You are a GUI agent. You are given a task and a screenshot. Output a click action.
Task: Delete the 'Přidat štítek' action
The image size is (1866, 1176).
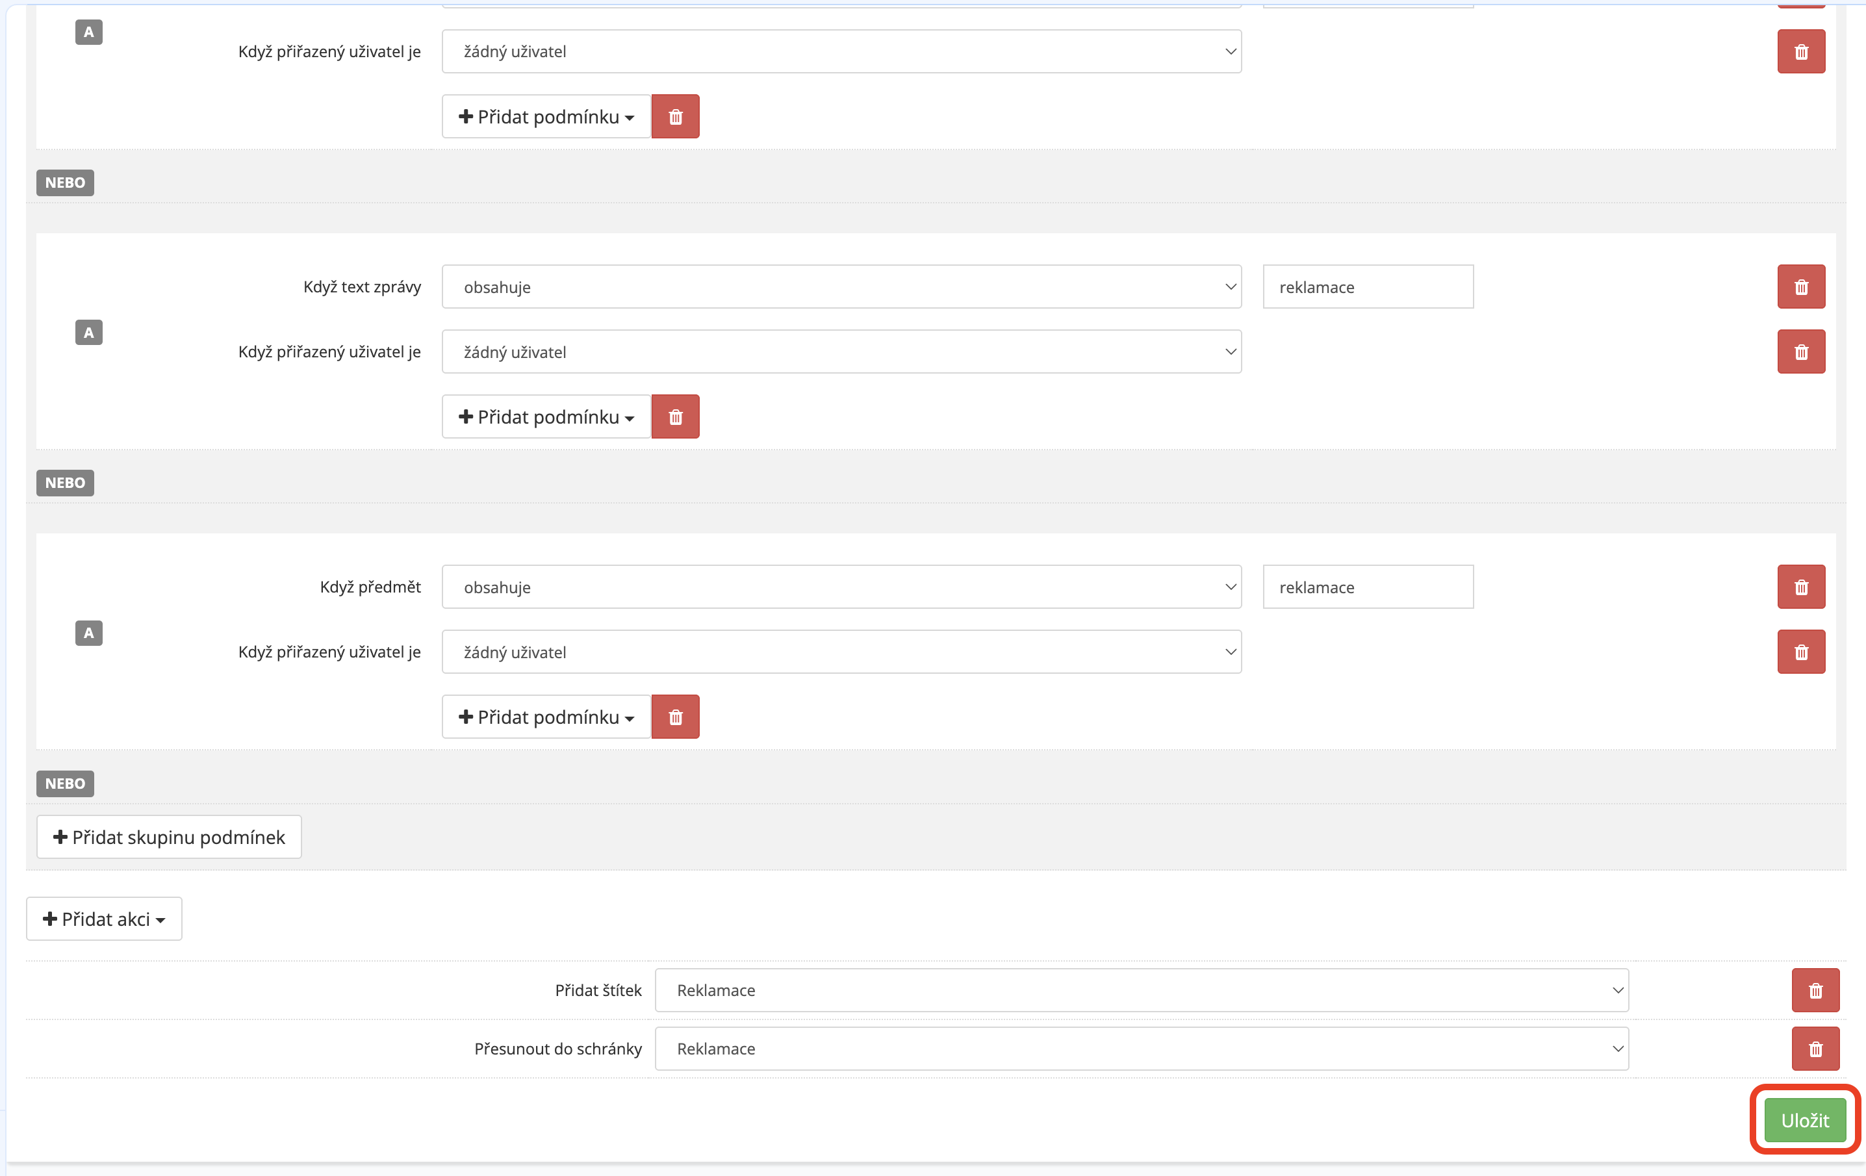click(1815, 990)
